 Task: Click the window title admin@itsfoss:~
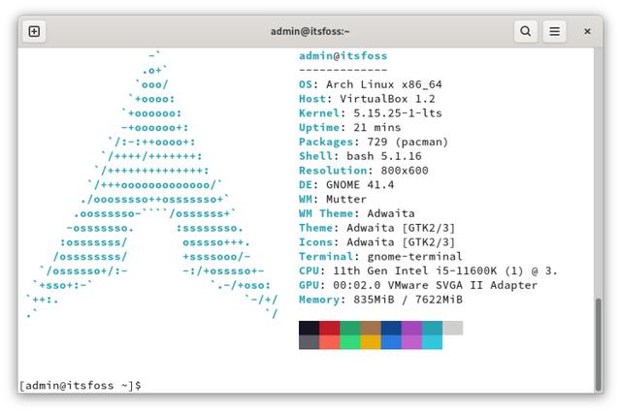(x=310, y=31)
